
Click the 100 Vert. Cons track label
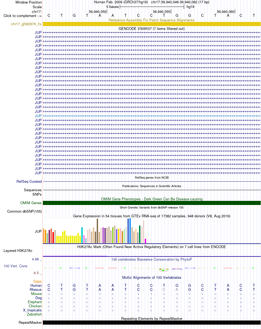coord(15,266)
